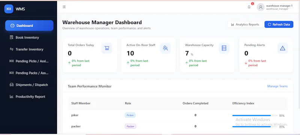Click the server icon on Warehouse Capacity card
The image size is (300, 135).
[x=224, y=48]
